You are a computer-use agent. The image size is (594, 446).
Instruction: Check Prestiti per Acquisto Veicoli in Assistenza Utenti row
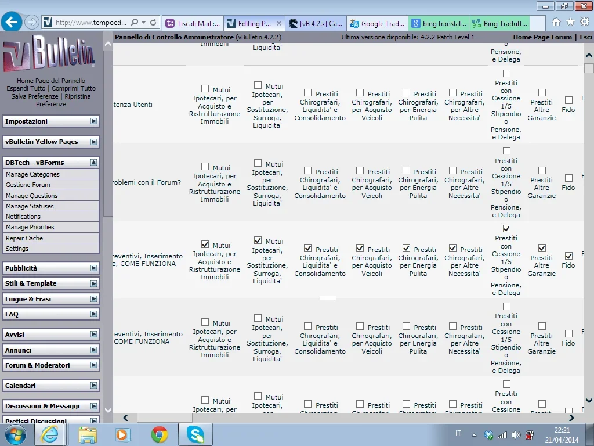(x=360, y=92)
